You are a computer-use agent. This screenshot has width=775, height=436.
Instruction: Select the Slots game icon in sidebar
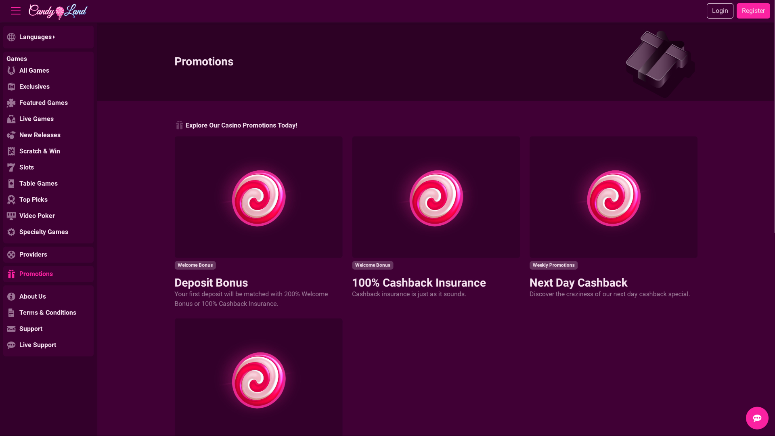11,167
